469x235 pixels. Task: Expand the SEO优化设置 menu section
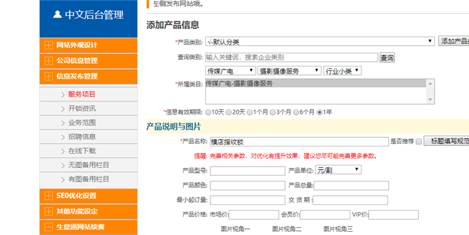[89, 196]
